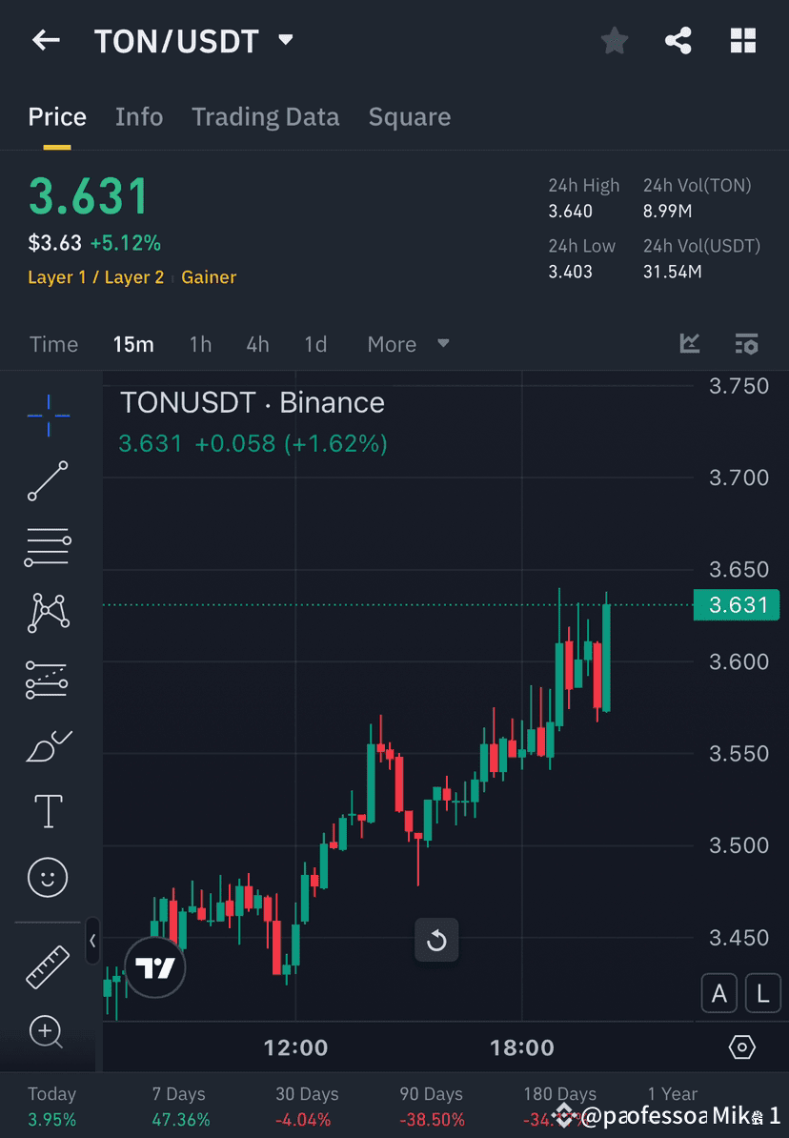Image resolution: width=789 pixels, height=1138 pixels.
Task: Select the forecast/prediction drawing tool
Action: [x=48, y=680]
